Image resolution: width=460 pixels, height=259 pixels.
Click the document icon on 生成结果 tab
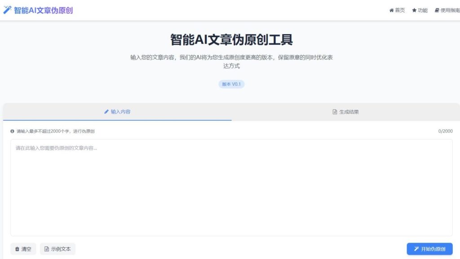tap(335, 112)
